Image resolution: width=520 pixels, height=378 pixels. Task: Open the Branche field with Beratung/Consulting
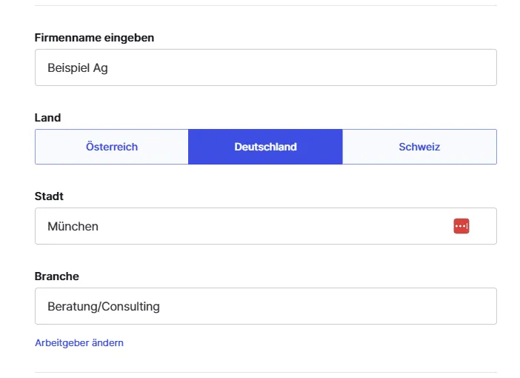[x=265, y=306]
